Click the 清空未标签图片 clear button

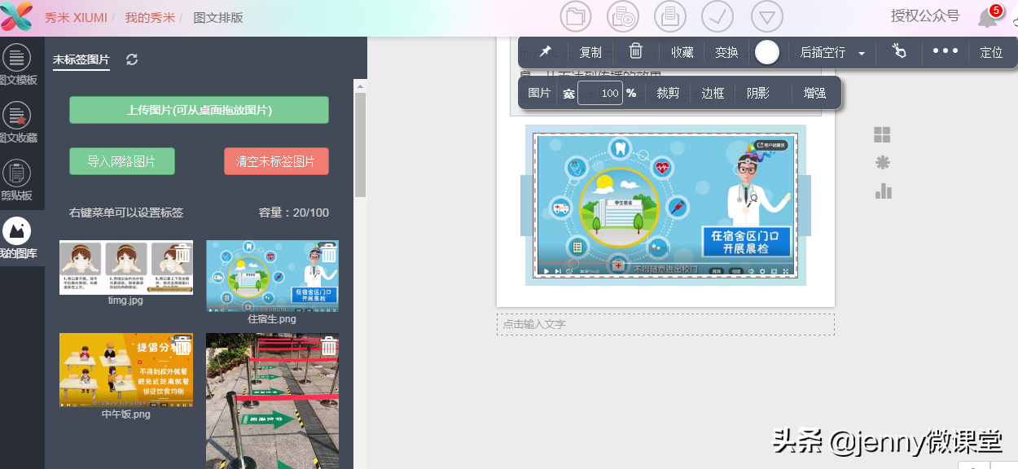click(x=277, y=161)
